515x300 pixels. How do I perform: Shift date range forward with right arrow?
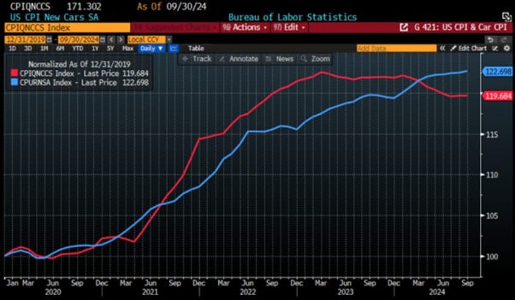click(x=120, y=39)
